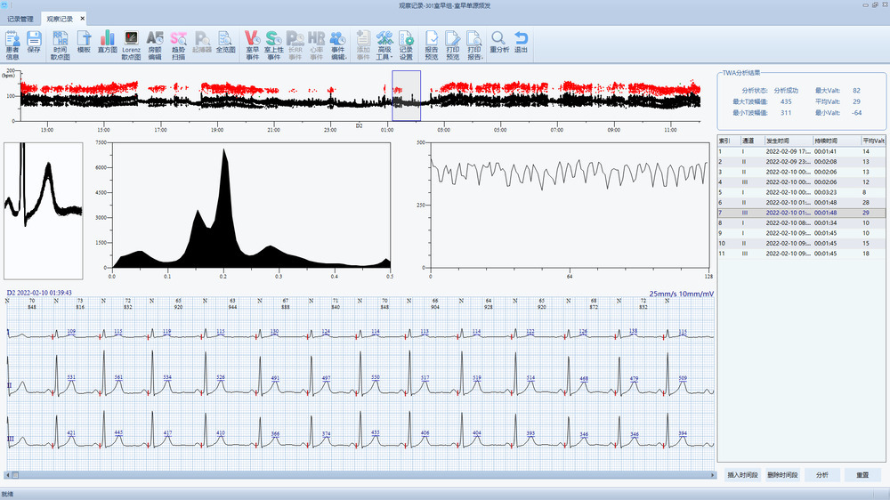Open 记录设置 record settings
890x500 pixels.
(x=406, y=44)
